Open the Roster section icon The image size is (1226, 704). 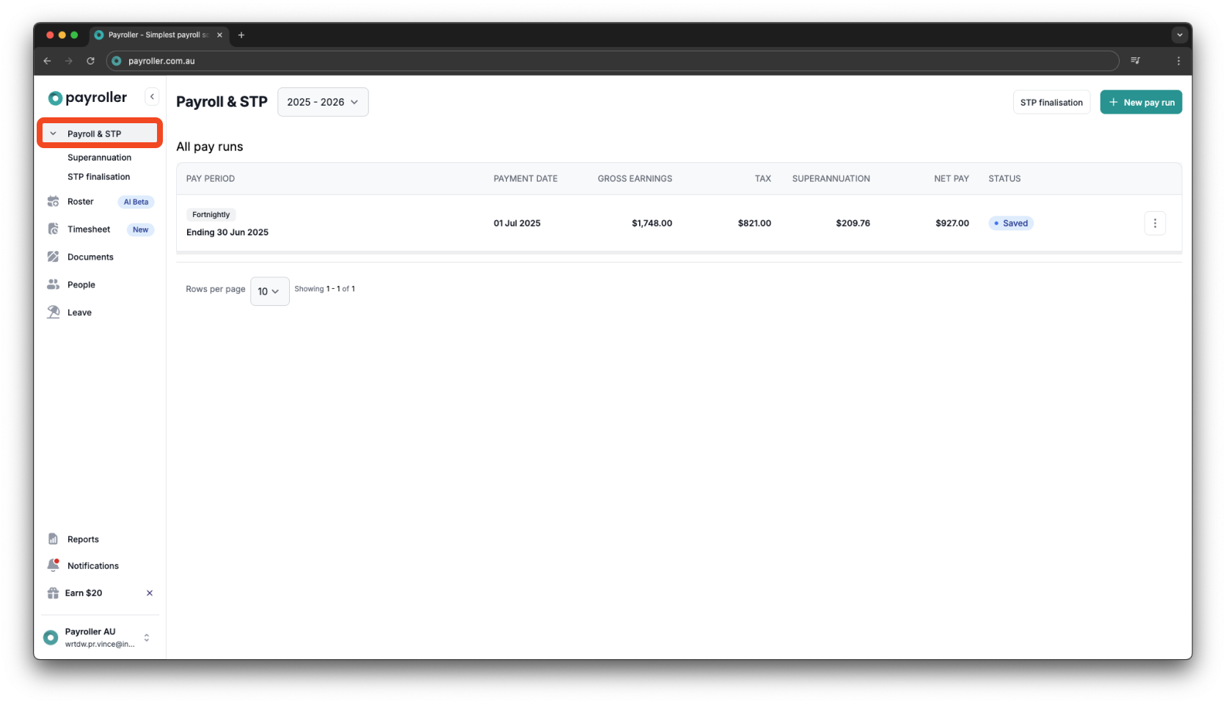(x=54, y=201)
